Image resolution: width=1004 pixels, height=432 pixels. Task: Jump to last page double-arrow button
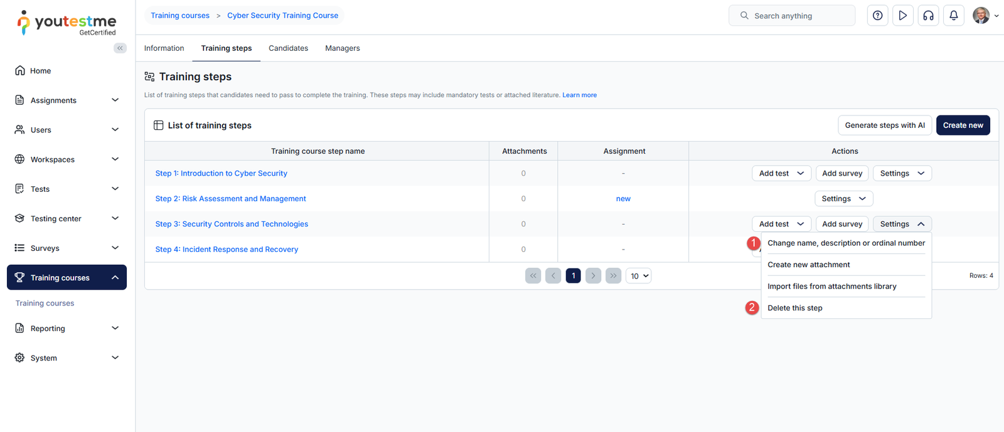(x=613, y=276)
